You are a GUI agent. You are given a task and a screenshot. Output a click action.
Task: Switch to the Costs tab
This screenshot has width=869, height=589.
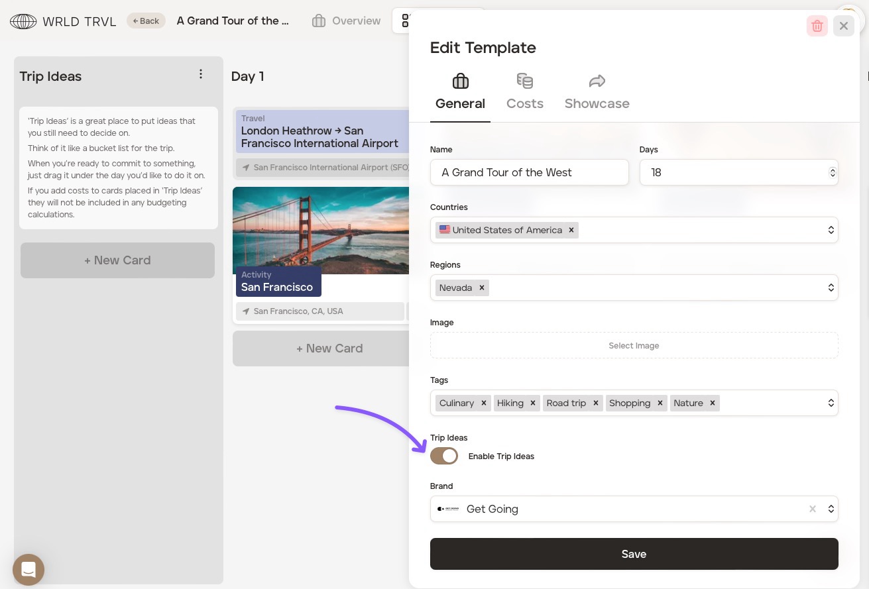pos(524,92)
